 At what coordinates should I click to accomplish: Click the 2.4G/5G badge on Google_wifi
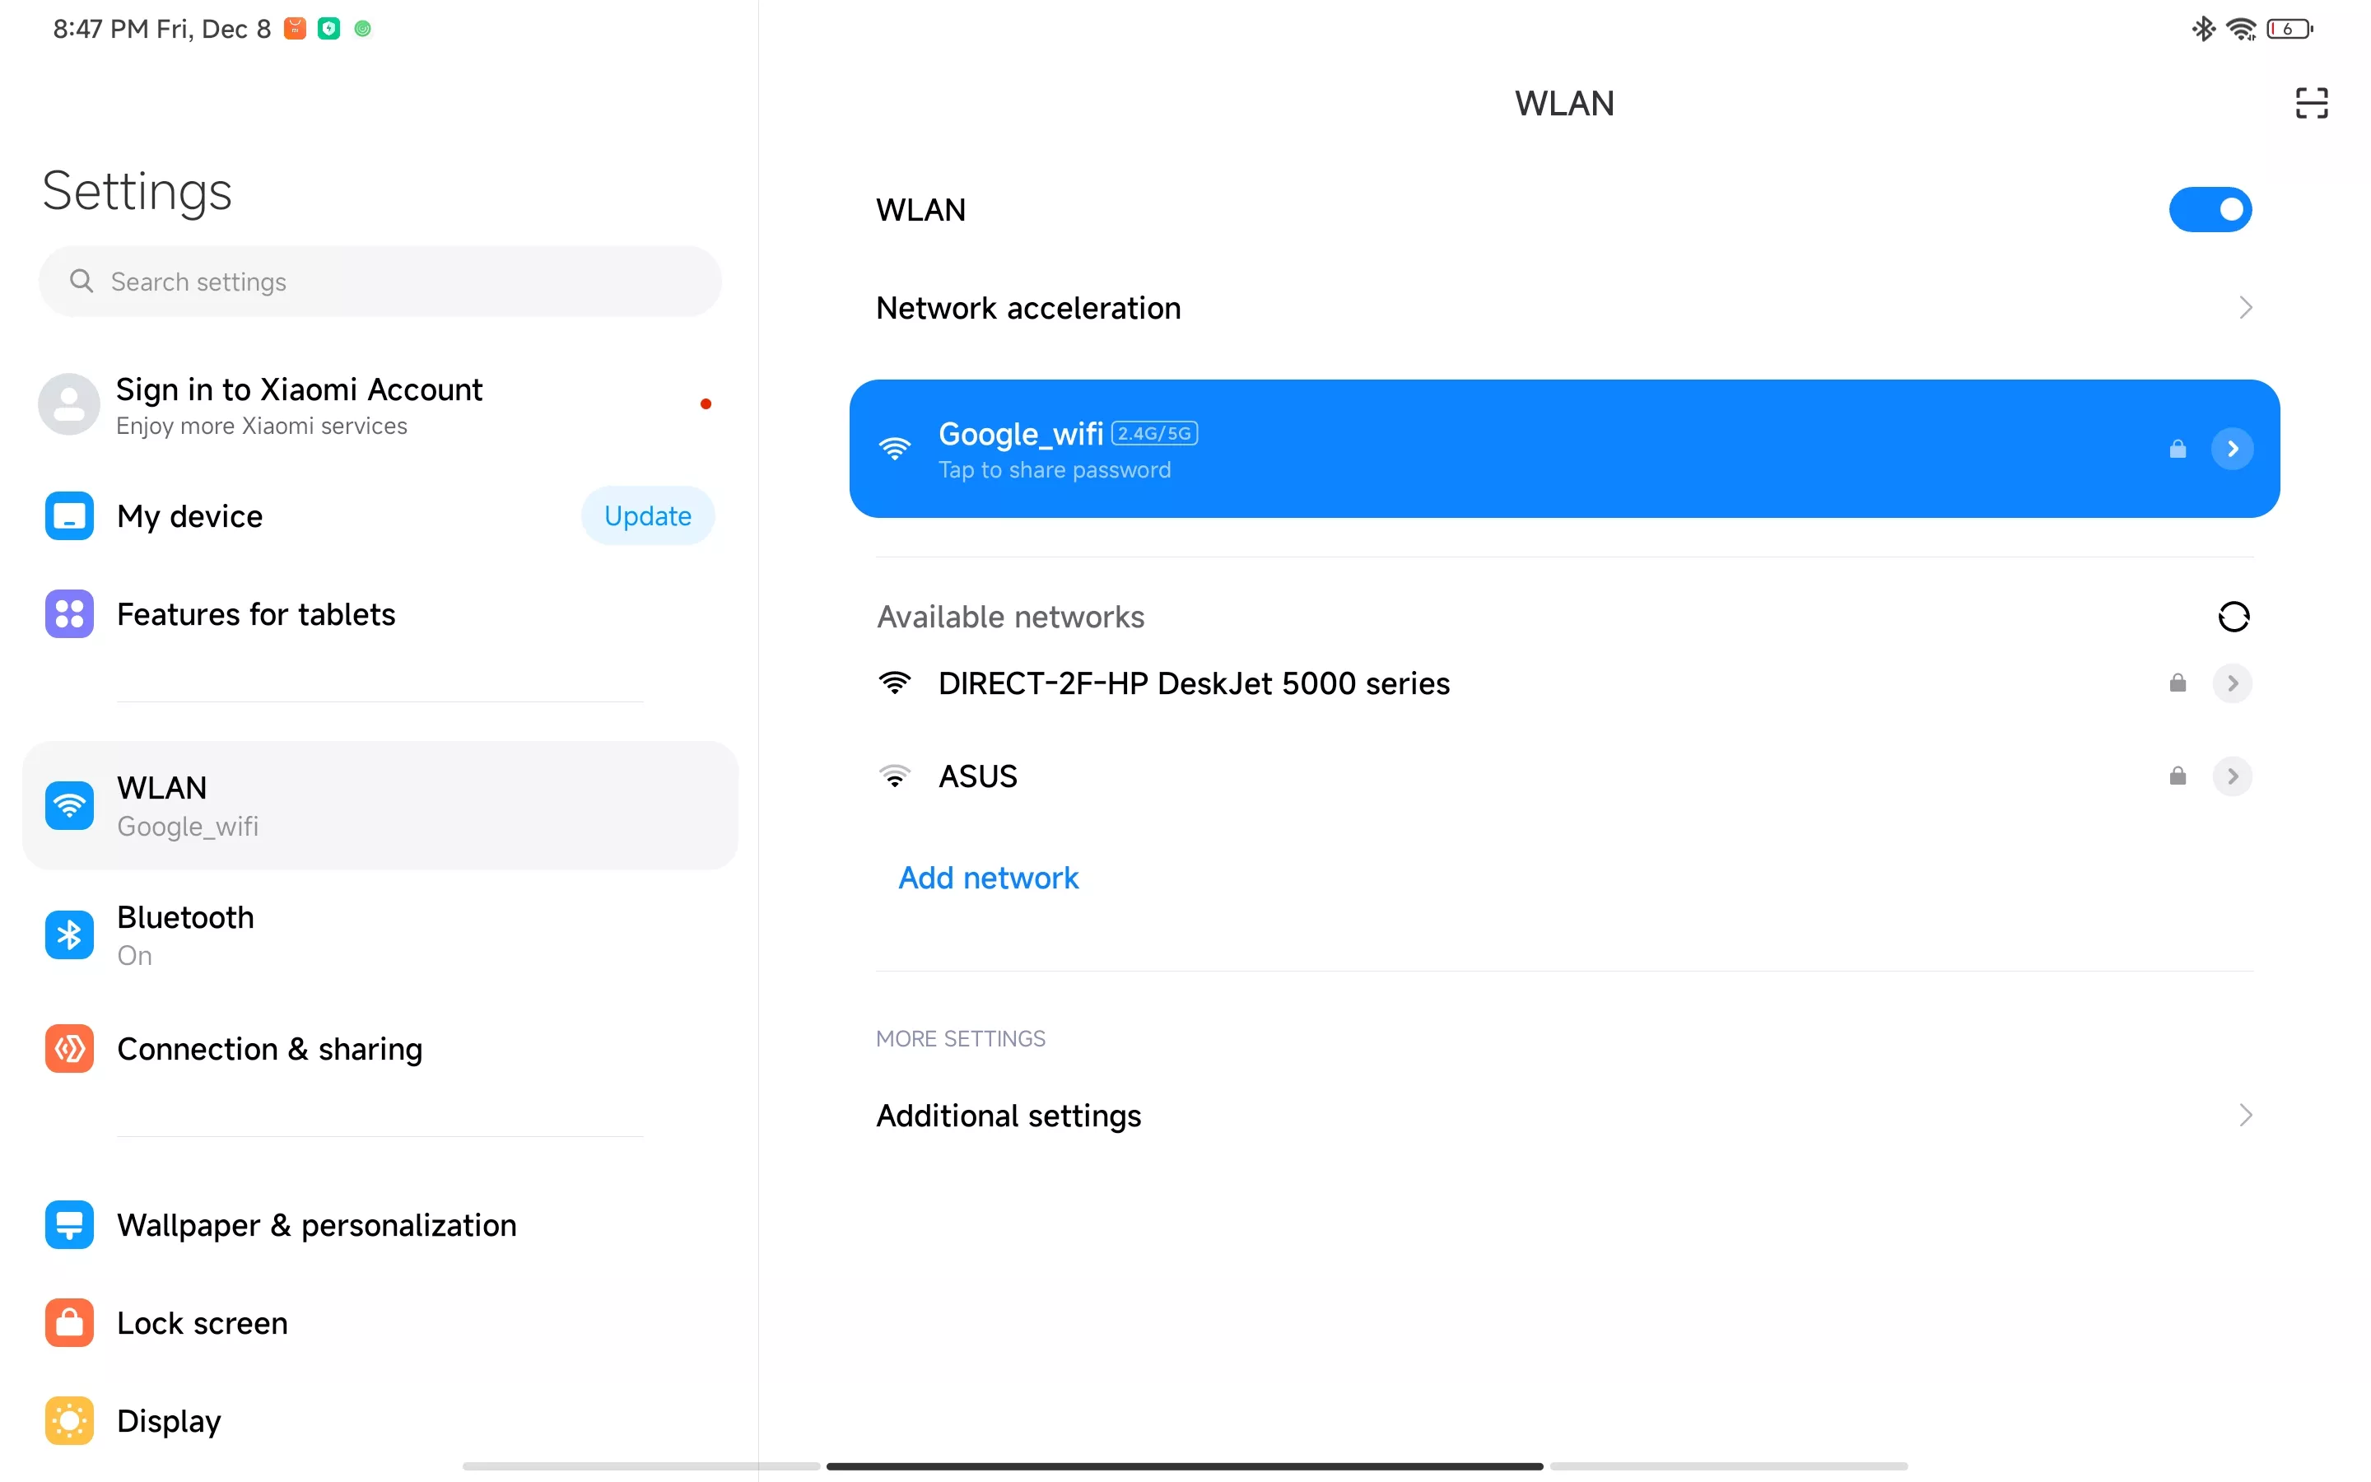click(x=1154, y=433)
